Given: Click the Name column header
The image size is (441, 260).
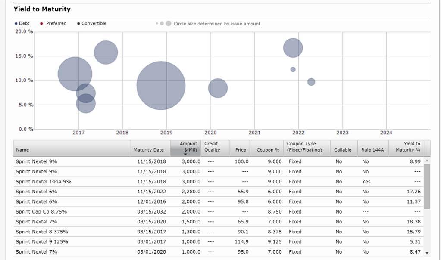Looking at the screenshot, I should [22, 150].
